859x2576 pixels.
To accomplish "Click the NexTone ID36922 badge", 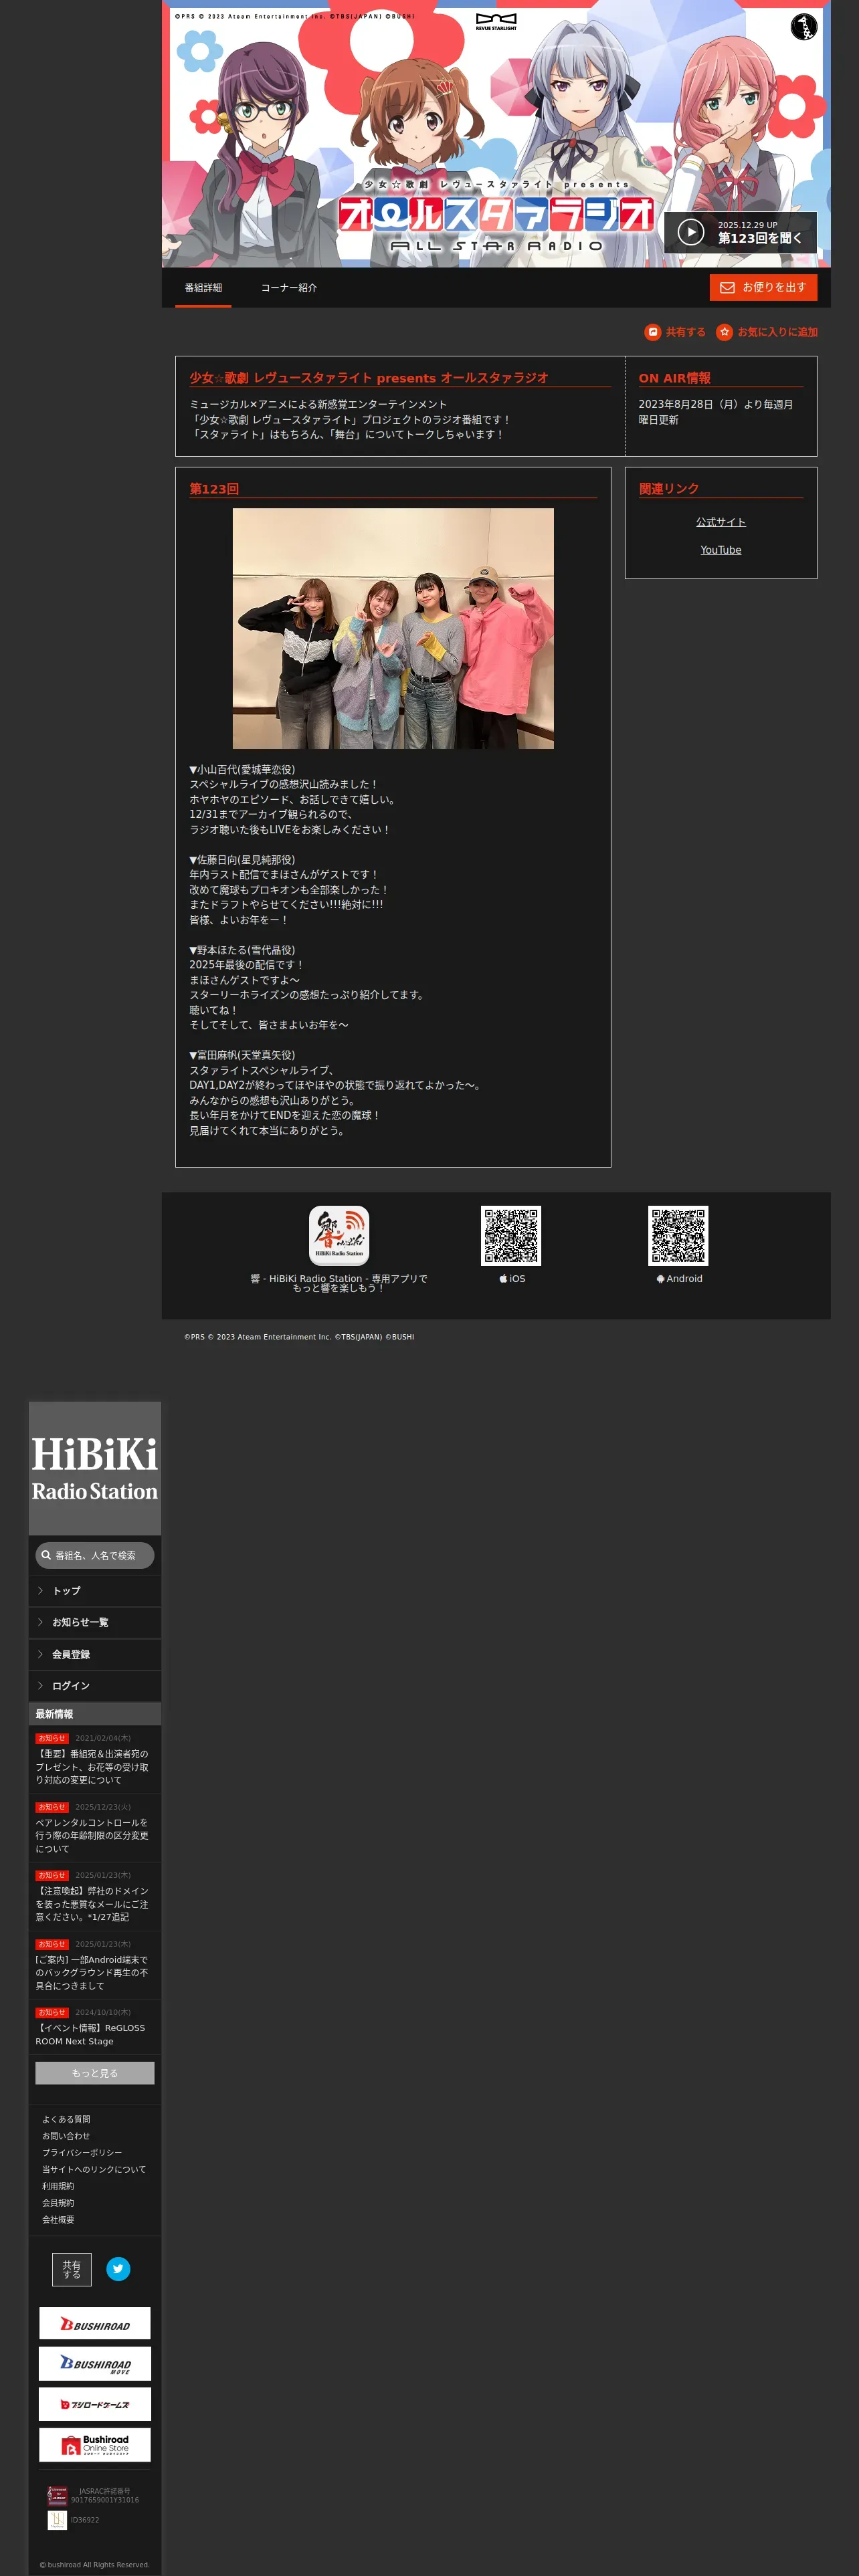I will tap(57, 2520).
